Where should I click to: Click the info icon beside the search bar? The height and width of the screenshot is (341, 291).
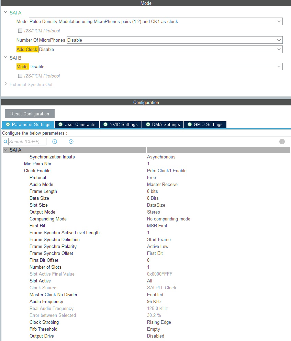[x=282, y=142]
